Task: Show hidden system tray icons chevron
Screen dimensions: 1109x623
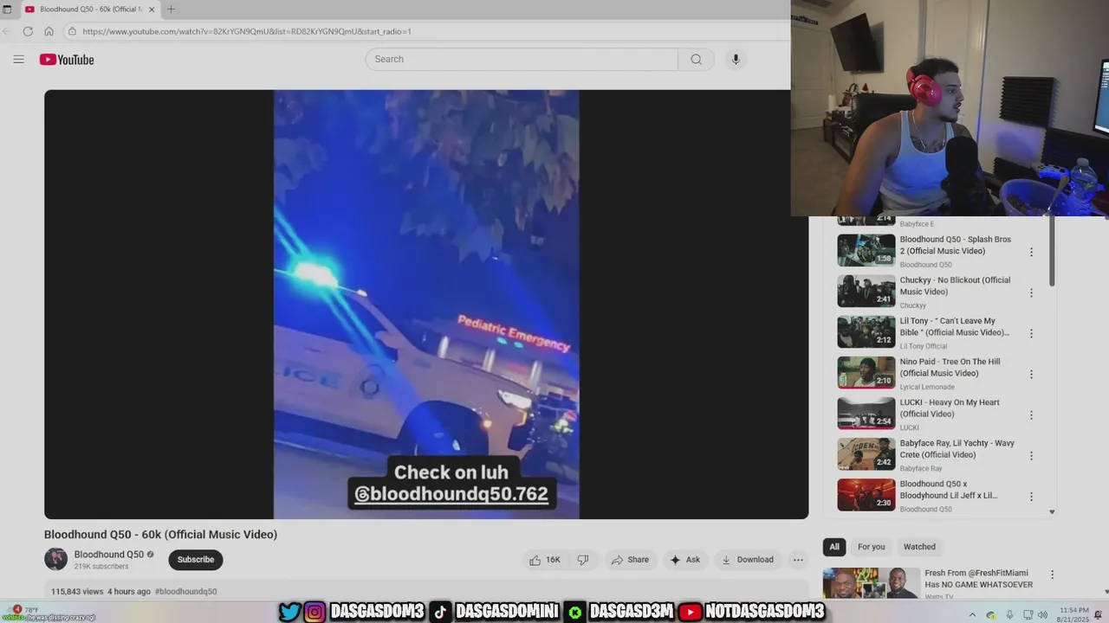Action: coord(971,615)
